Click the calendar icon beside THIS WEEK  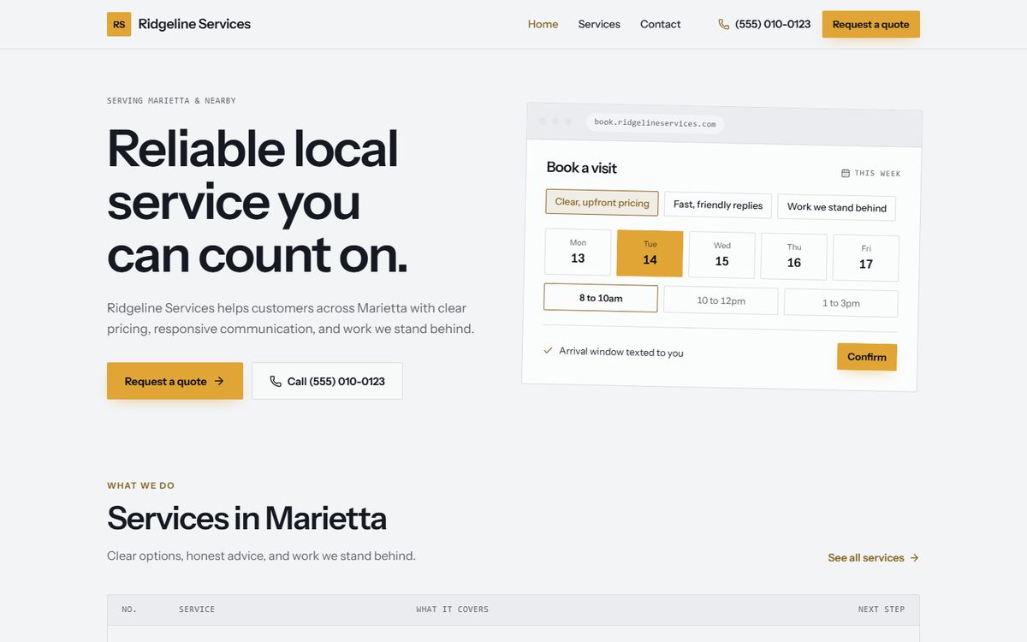846,173
